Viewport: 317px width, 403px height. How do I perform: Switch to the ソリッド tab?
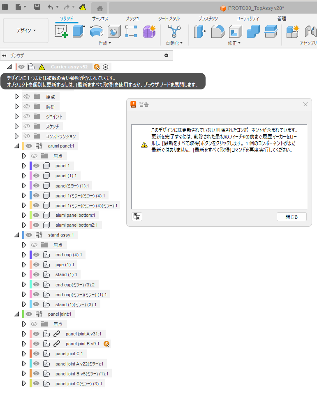pyautogui.click(x=67, y=19)
